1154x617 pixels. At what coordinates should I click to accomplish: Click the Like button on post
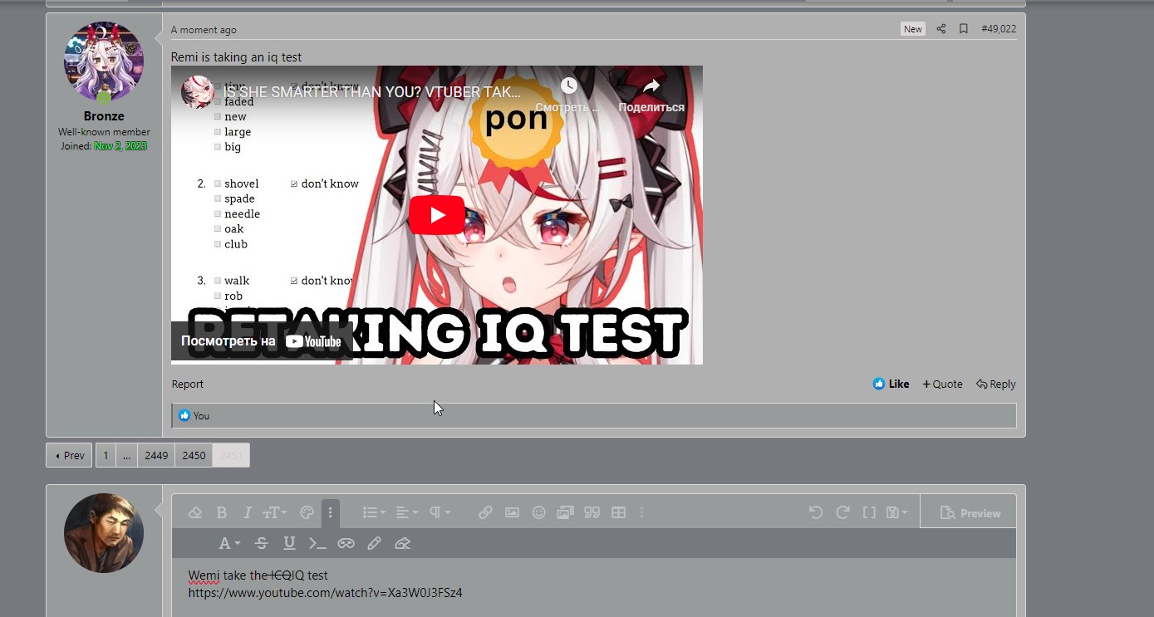(x=891, y=384)
